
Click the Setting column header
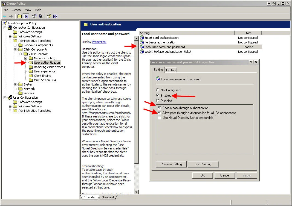[187, 33]
